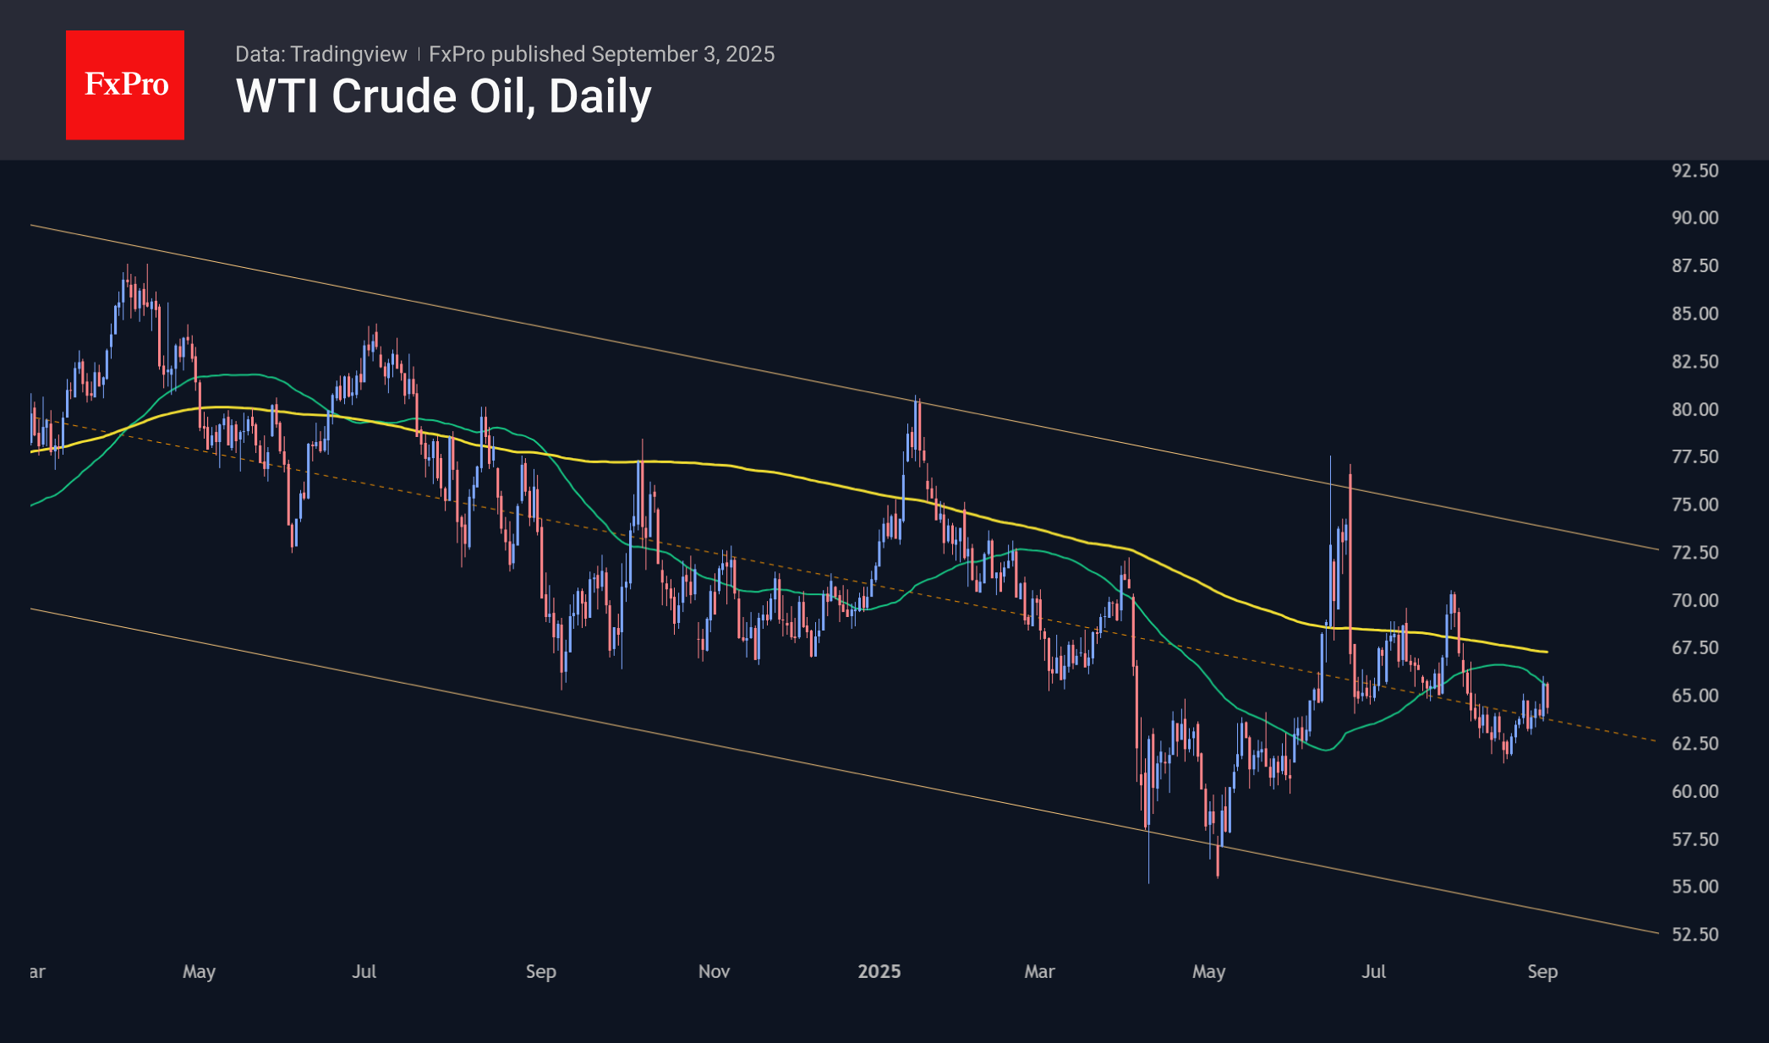Click the FxPro published September 3, 2025 text

pyautogui.click(x=601, y=54)
